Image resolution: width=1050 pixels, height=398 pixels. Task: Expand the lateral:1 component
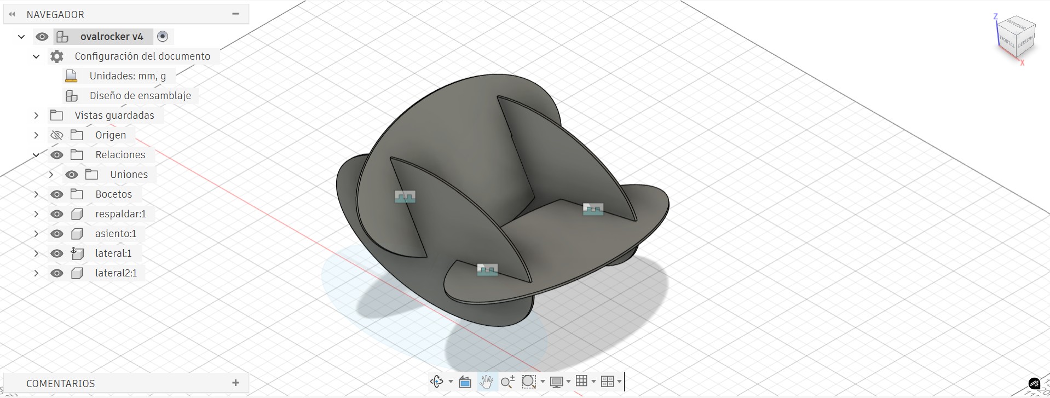pyautogui.click(x=36, y=253)
